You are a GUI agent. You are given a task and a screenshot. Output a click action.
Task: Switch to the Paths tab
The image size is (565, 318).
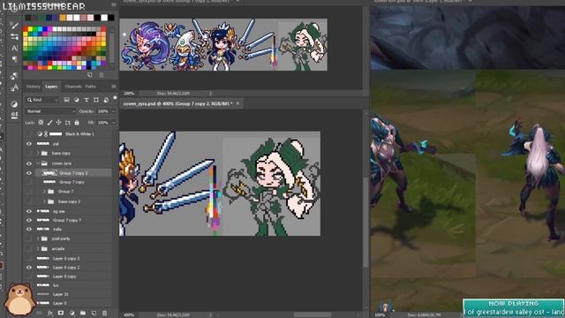[x=90, y=87]
